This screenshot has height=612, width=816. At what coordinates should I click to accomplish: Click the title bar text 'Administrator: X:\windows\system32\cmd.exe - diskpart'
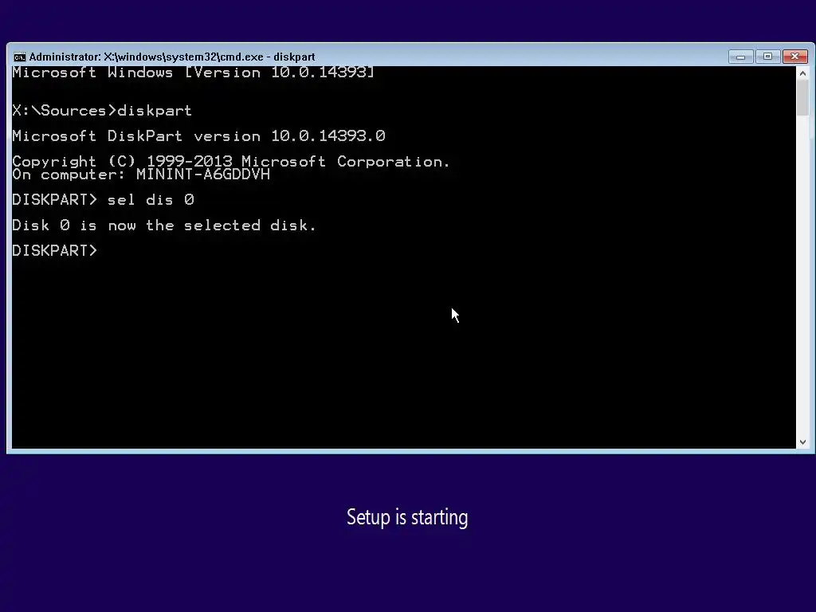172,57
